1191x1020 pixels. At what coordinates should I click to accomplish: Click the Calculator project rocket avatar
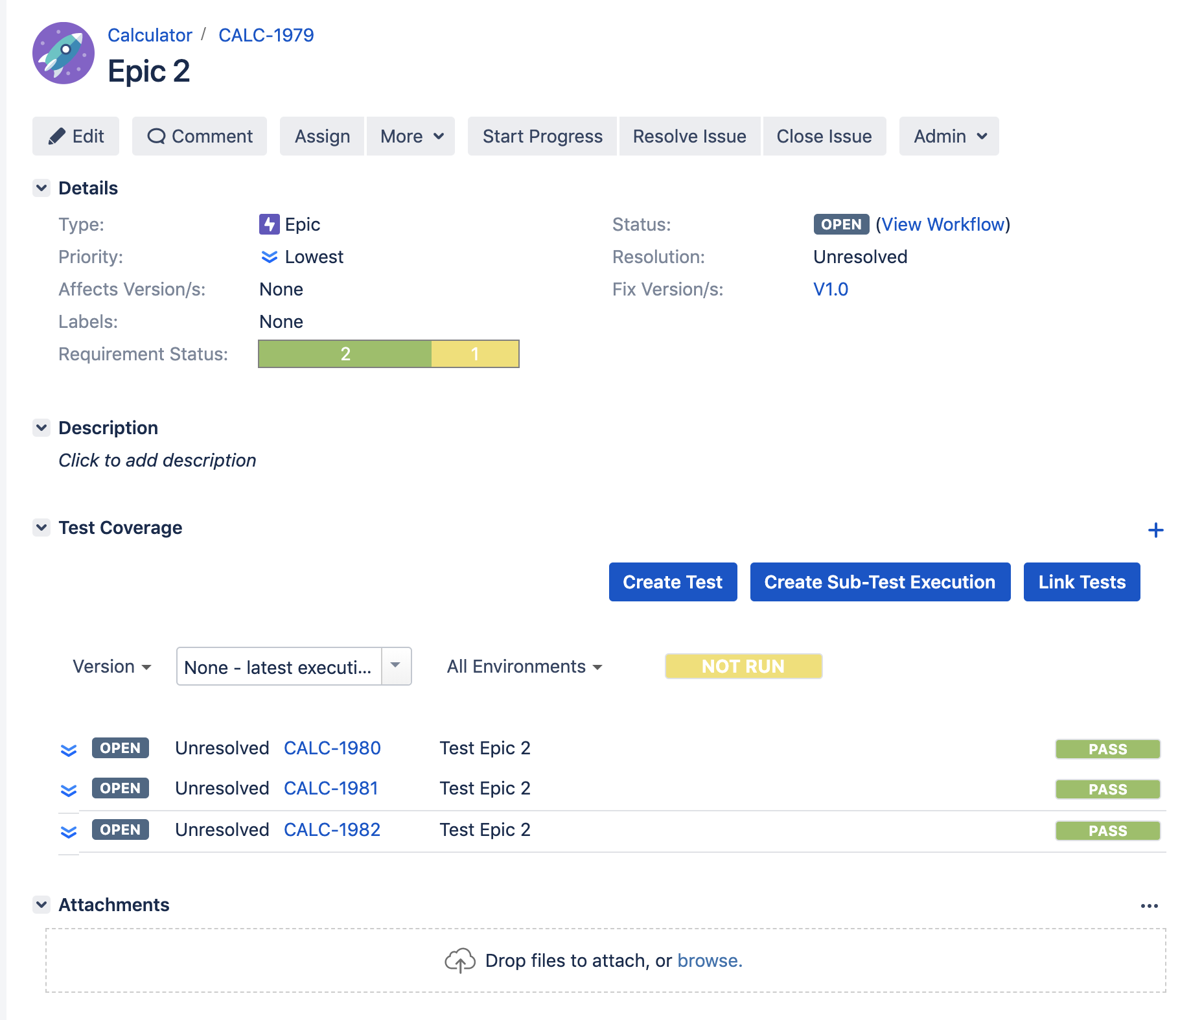pyautogui.click(x=62, y=54)
